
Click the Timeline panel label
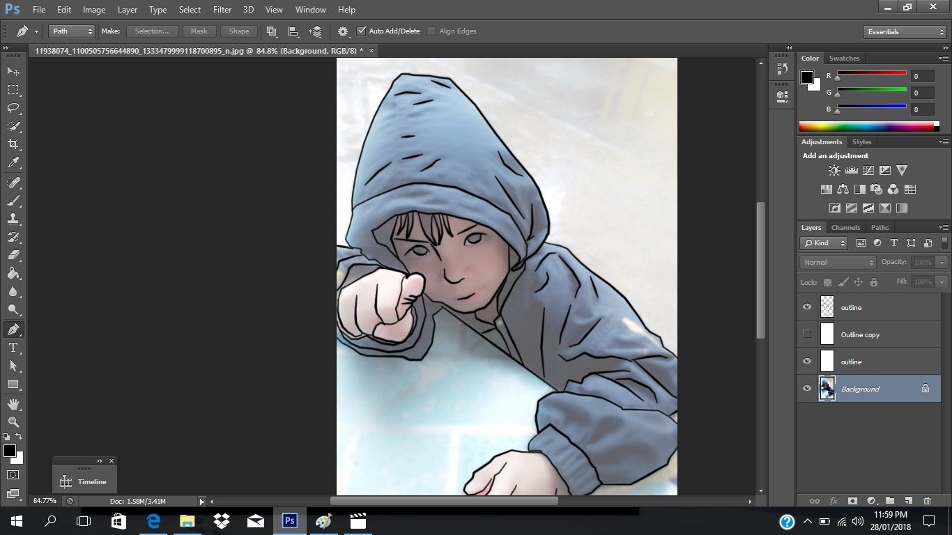[92, 482]
